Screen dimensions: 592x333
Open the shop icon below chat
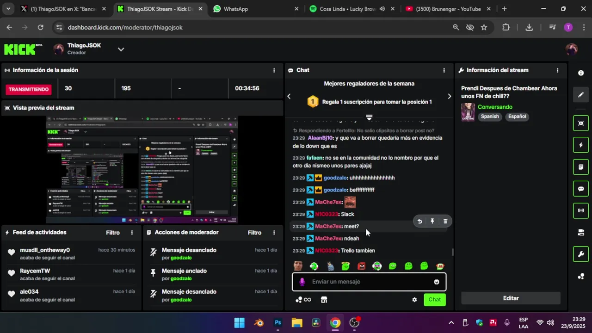coord(324,300)
